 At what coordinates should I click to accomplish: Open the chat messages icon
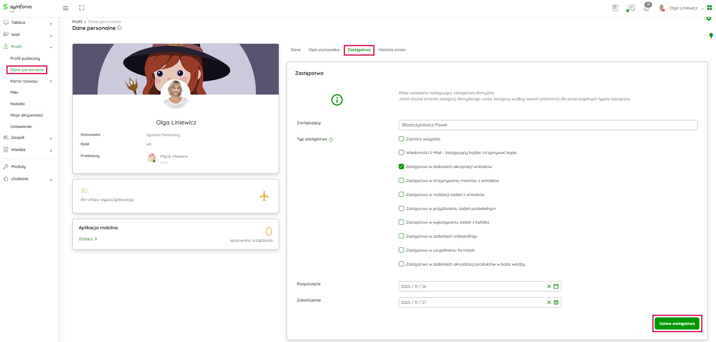coord(631,8)
